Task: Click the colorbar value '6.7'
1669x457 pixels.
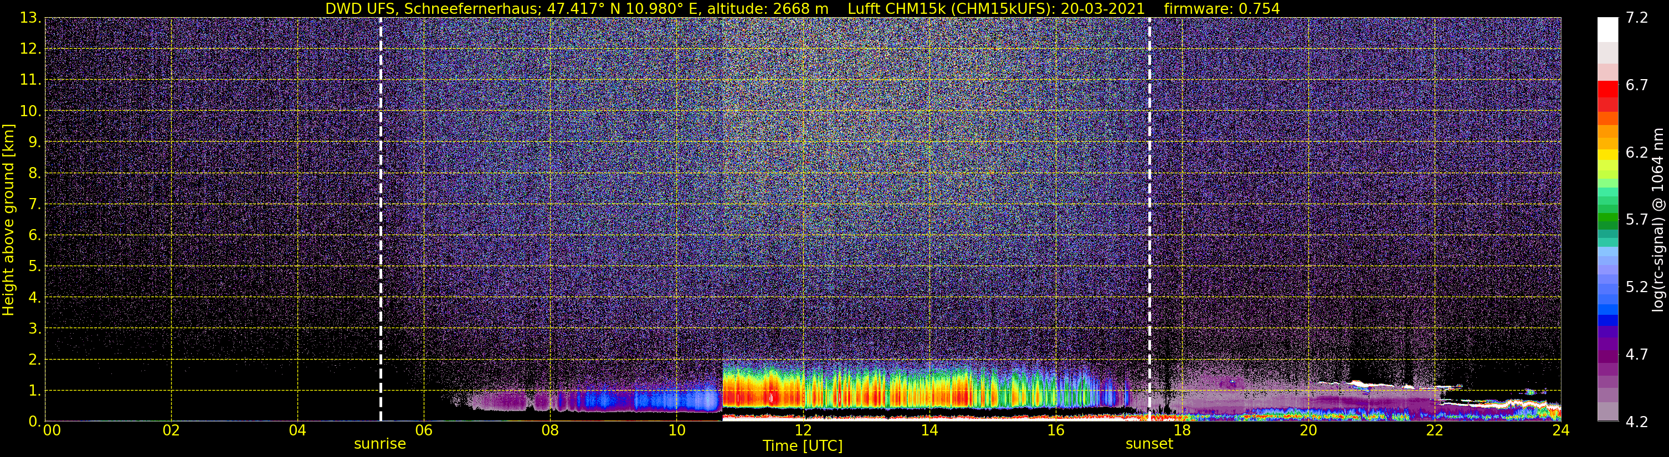Action: tap(1637, 85)
